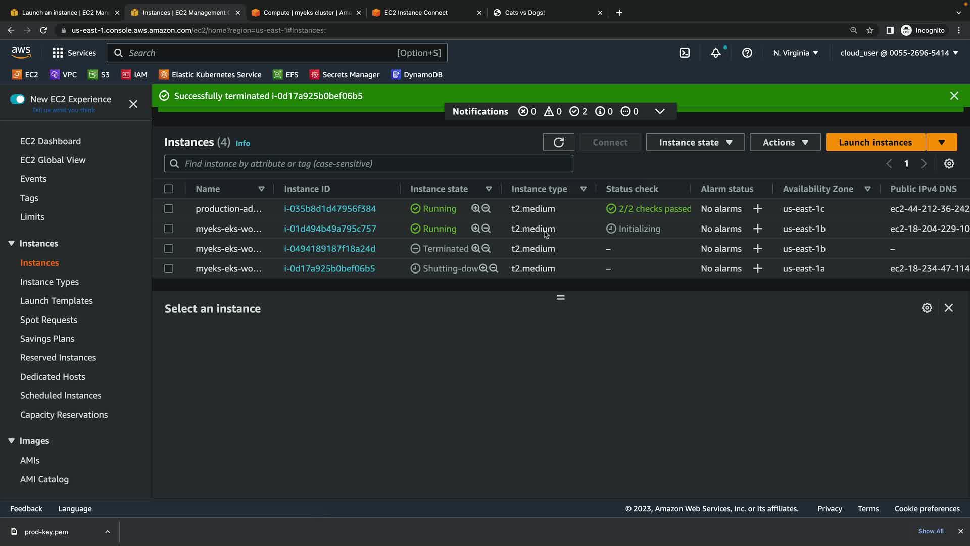Screen dimensions: 970x546
Task: Select checkbox for production-ad instance row
Action: 169,209
